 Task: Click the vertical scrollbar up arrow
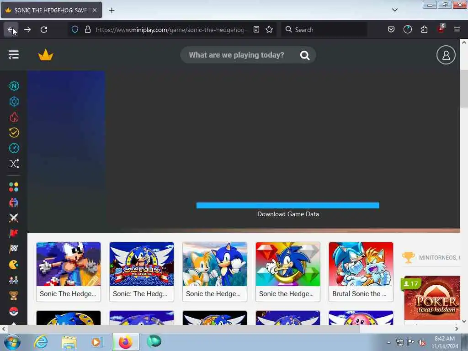point(464,43)
